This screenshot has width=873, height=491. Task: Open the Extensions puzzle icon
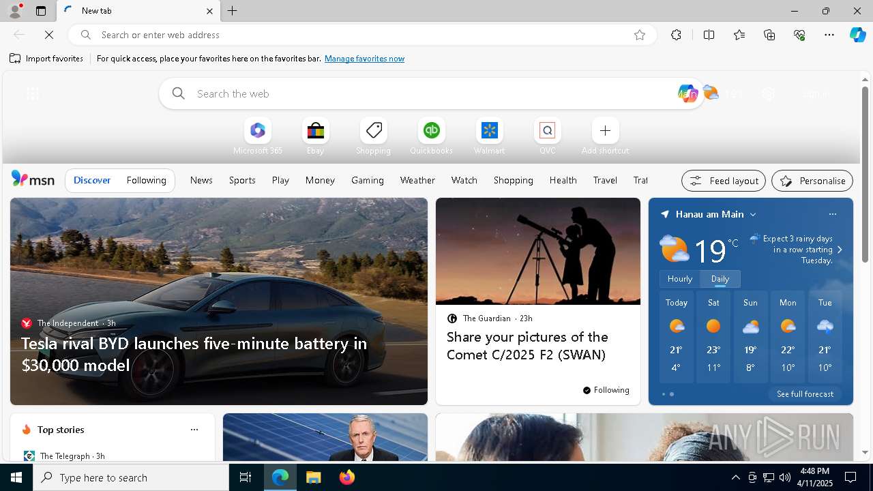pyautogui.click(x=676, y=35)
